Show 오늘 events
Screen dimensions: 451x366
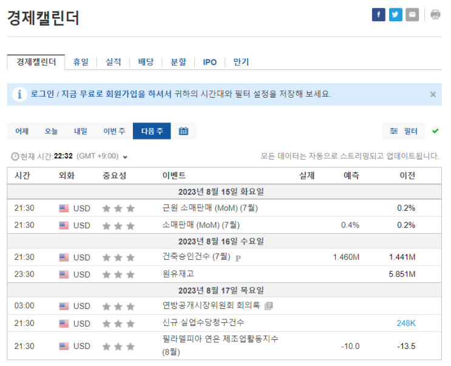point(51,131)
